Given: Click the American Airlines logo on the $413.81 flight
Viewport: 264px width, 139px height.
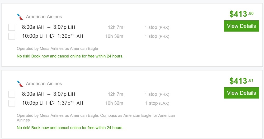Looking at the screenshot, I should click(20, 84).
